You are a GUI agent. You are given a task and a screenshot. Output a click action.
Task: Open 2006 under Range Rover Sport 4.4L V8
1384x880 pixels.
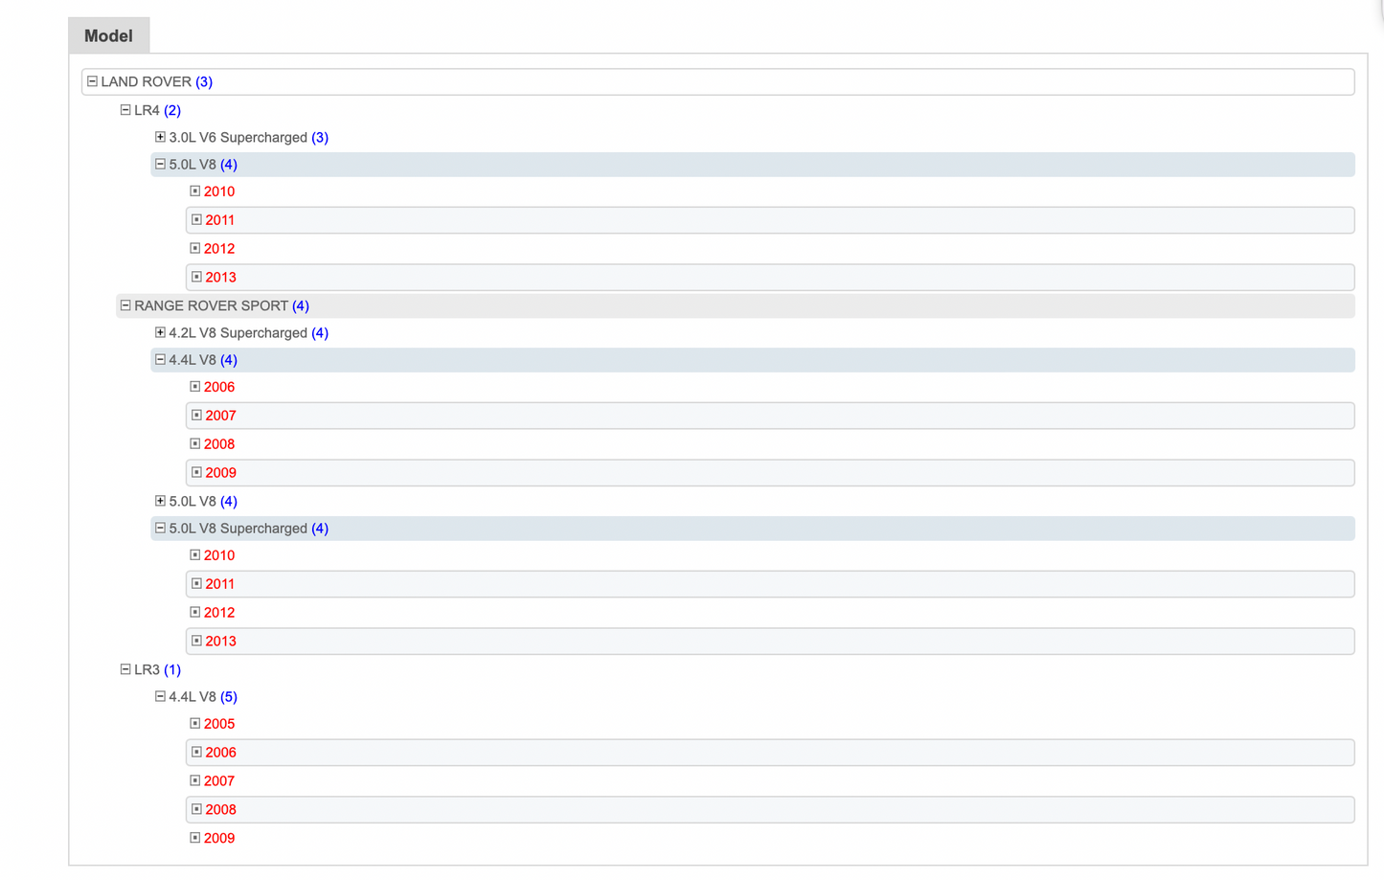(x=218, y=387)
